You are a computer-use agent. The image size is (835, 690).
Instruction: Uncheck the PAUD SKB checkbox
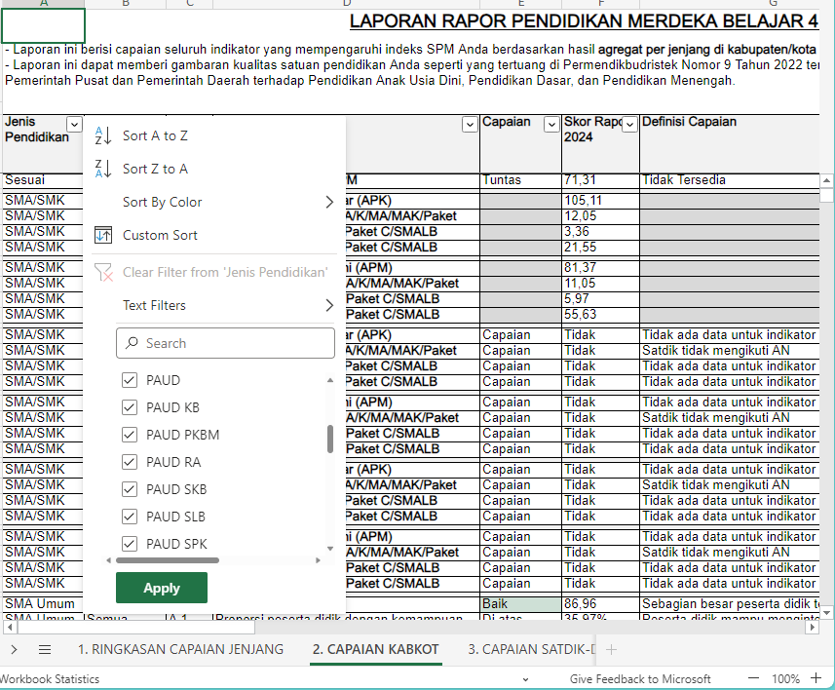[129, 489]
